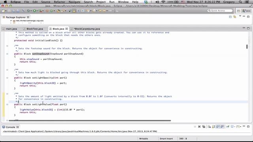Click Clear Console icon
Screen dimensions: 253x142
209,127
